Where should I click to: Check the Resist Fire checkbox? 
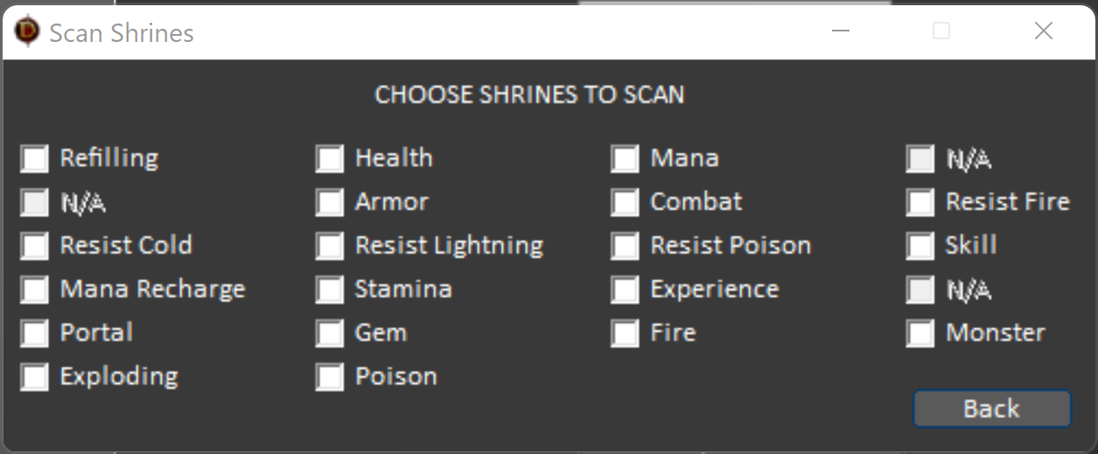click(920, 203)
